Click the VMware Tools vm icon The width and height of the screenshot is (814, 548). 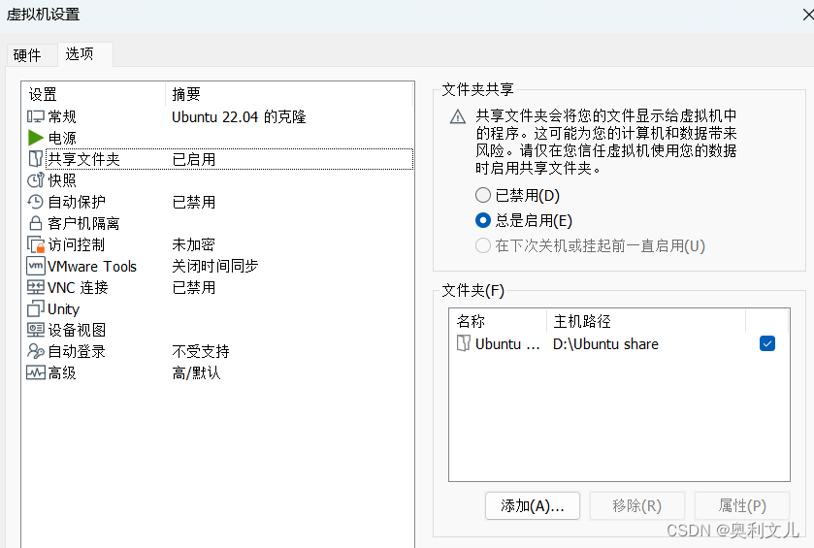35,266
